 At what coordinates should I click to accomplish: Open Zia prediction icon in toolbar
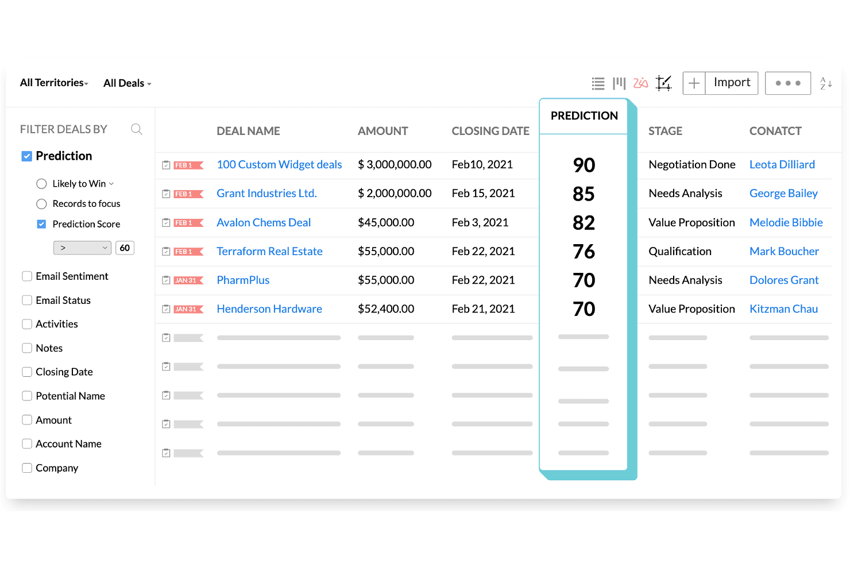(x=641, y=83)
